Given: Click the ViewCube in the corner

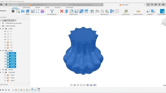Looking at the screenshot, I should pyautogui.click(x=164, y=22).
